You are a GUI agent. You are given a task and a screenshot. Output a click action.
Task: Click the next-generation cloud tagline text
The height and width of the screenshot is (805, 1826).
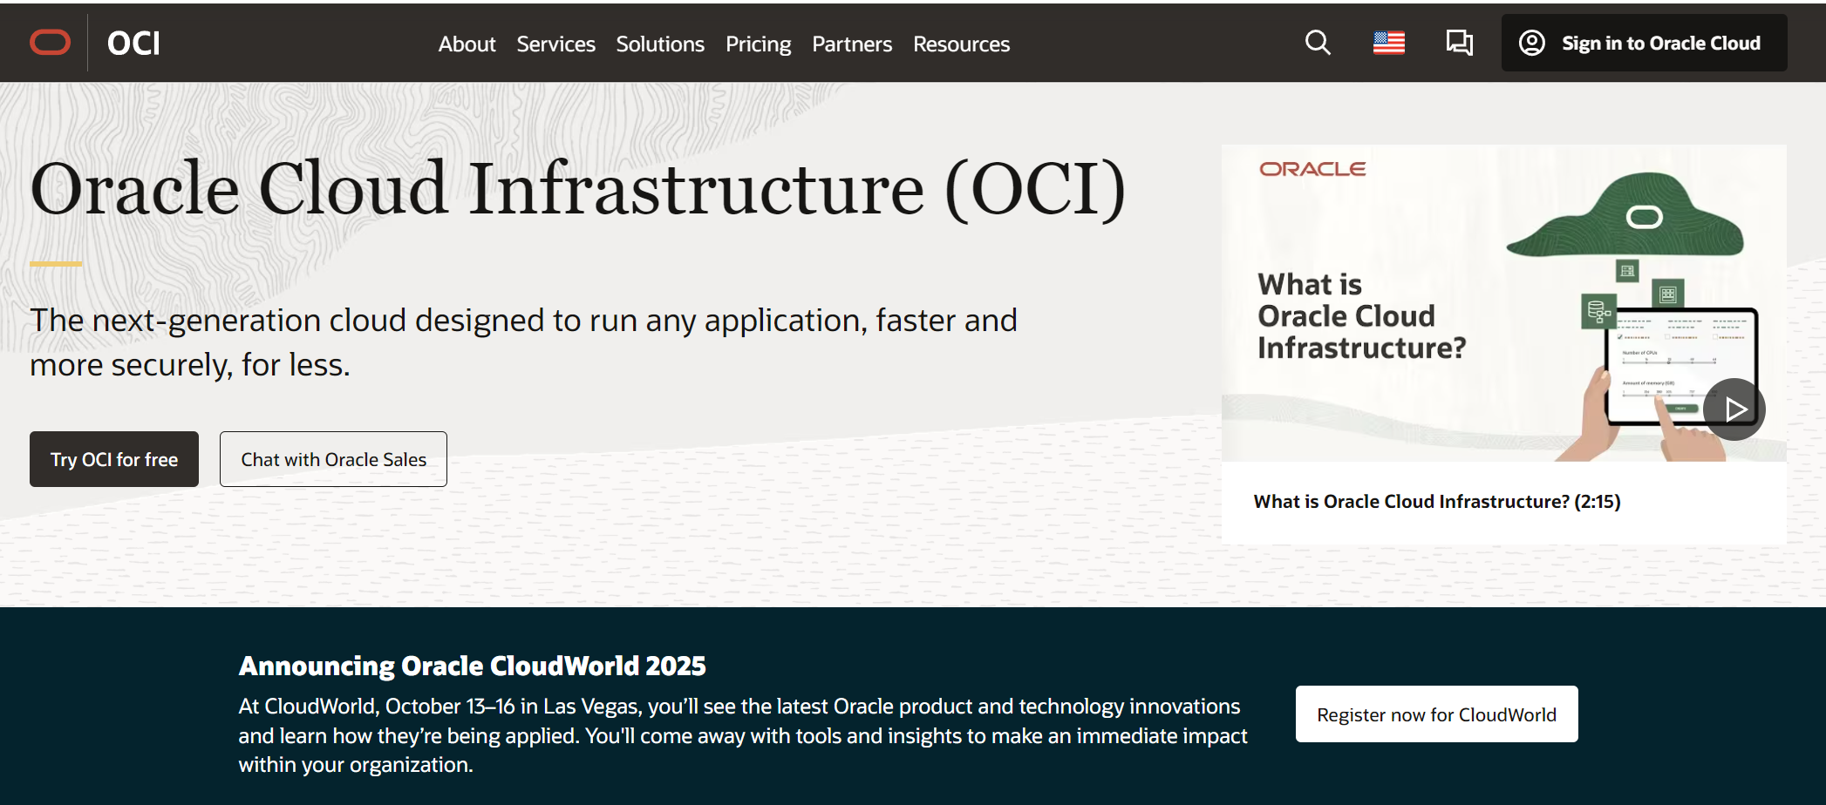pos(523,342)
